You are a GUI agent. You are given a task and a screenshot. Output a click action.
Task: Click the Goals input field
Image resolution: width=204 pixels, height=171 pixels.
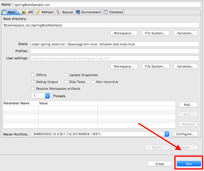coord(115,44)
